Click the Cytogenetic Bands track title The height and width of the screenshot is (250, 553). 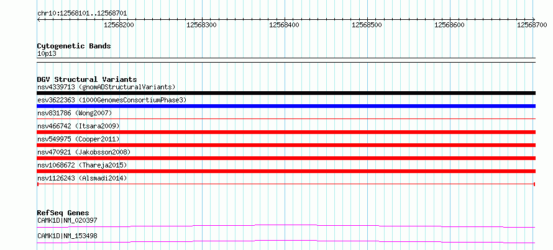(74, 46)
